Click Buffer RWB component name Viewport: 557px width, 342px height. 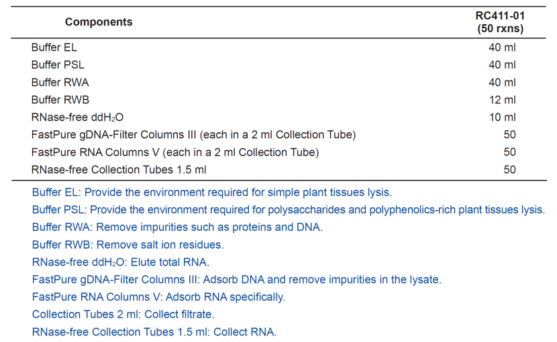(x=60, y=100)
